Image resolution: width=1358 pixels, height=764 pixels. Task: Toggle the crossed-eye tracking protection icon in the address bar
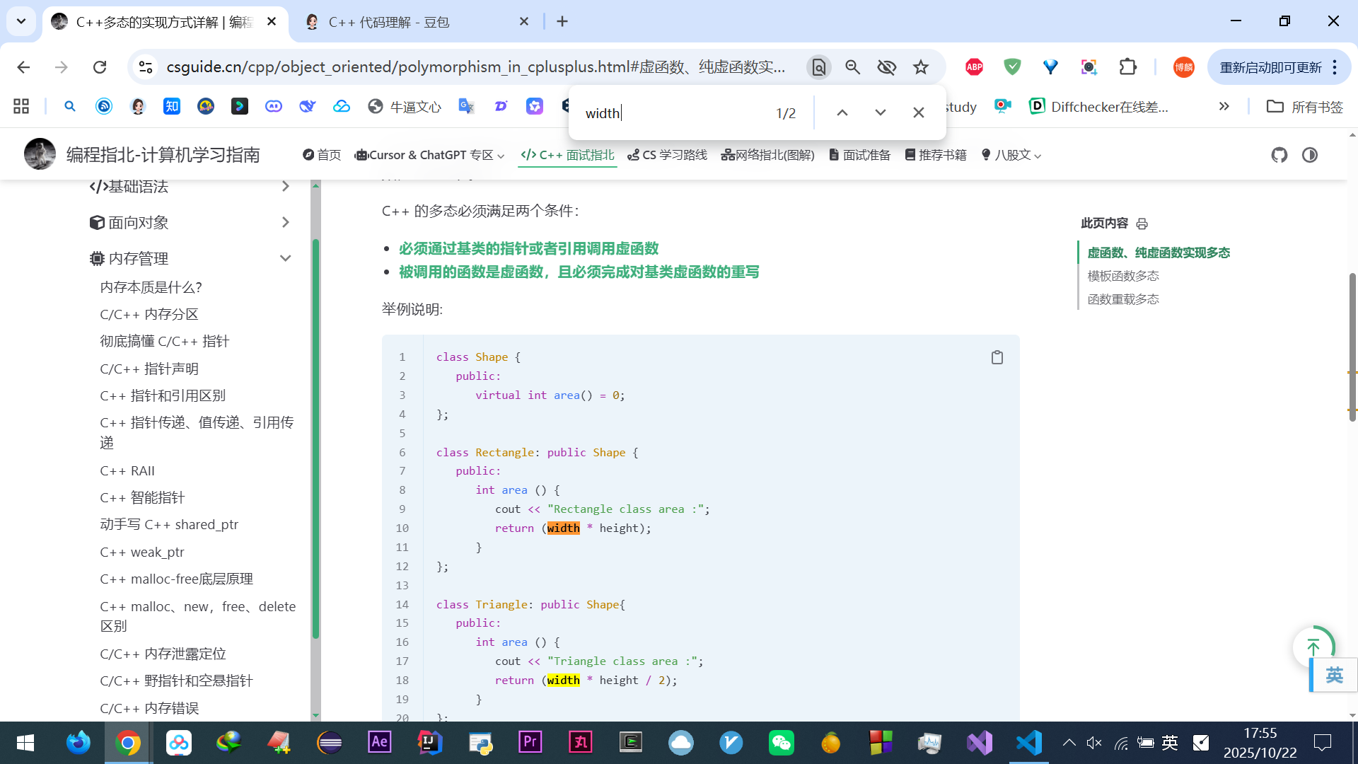point(886,67)
